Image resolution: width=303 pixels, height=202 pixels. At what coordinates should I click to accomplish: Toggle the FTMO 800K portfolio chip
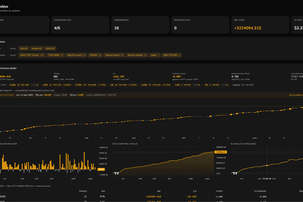56,55
